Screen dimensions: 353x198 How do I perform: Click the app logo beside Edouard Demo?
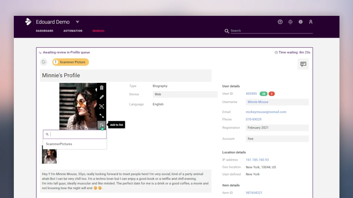pos(28,22)
